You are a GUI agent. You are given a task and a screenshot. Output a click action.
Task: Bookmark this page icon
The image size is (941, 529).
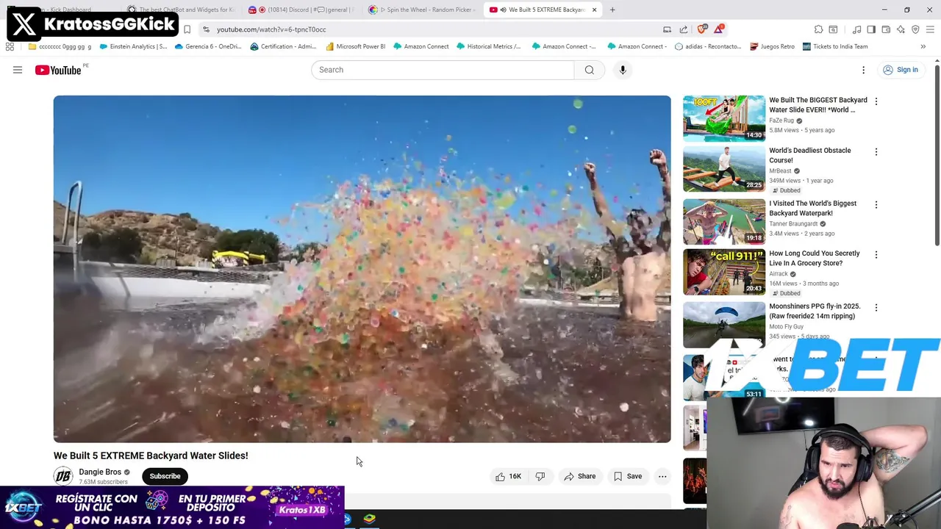click(x=187, y=29)
